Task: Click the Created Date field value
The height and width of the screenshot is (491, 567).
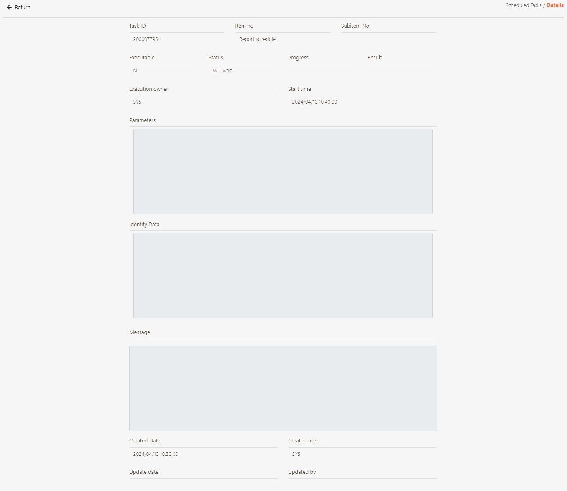Action: click(203, 454)
